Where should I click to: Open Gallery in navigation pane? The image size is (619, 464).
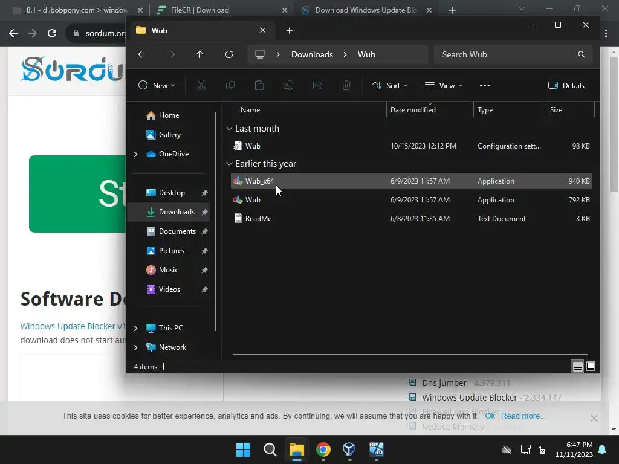169,135
